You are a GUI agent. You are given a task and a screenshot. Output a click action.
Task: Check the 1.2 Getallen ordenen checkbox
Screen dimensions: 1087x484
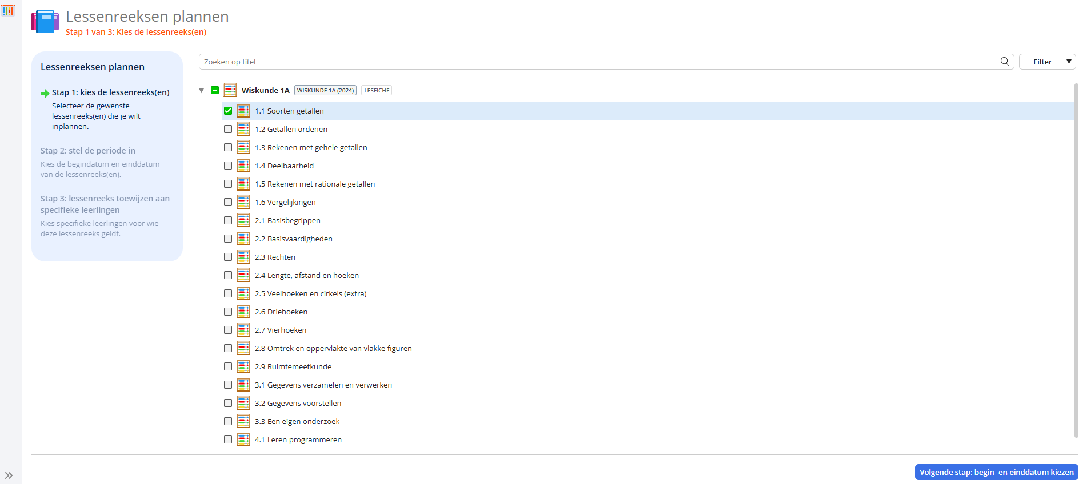tap(228, 129)
